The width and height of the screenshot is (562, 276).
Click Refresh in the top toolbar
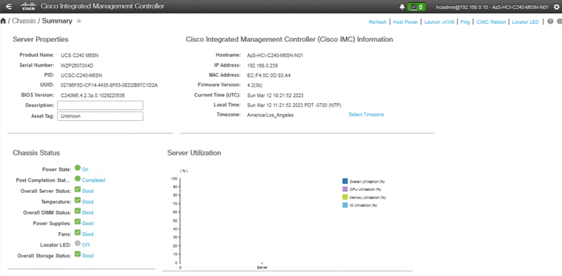click(377, 22)
